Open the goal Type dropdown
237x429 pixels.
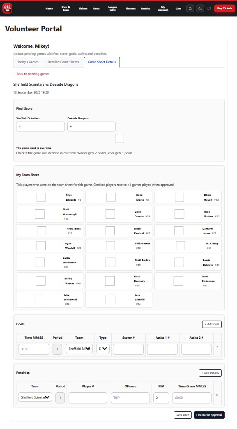[x=103, y=349]
